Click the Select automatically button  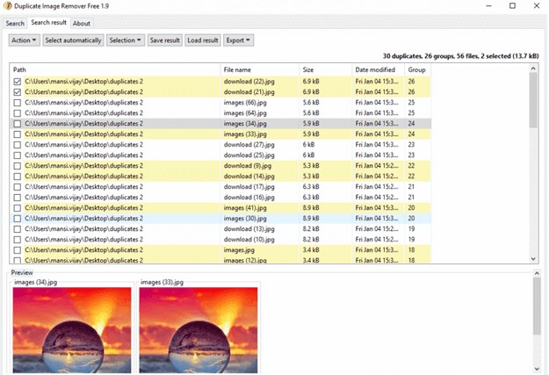click(x=73, y=40)
